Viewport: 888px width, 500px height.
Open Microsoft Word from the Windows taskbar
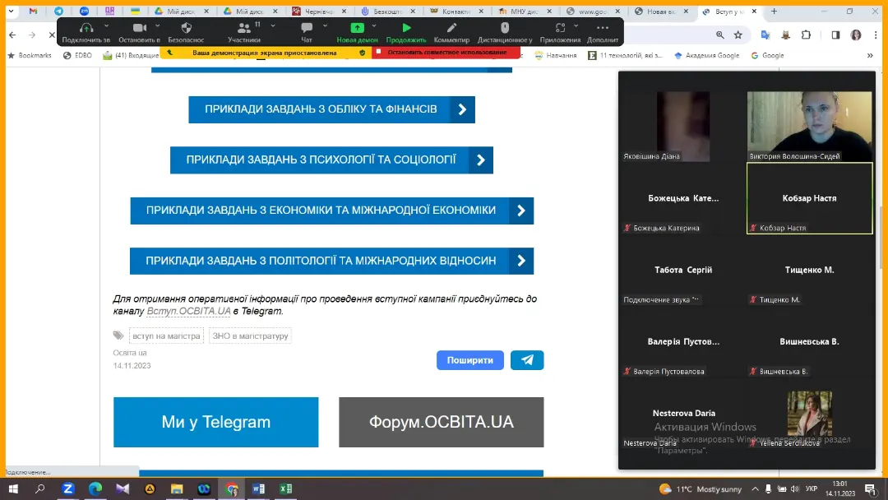pos(259,488)
